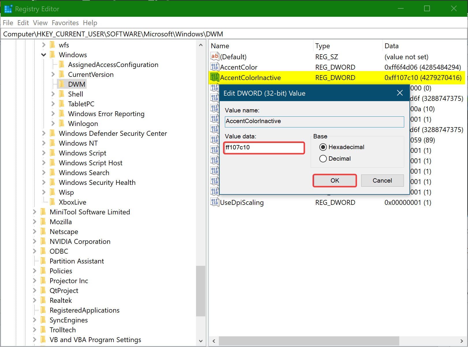Expand the MiniTool Software Limited key
Image resolution: width=468 pixels, height=347 pixels.
34,212
